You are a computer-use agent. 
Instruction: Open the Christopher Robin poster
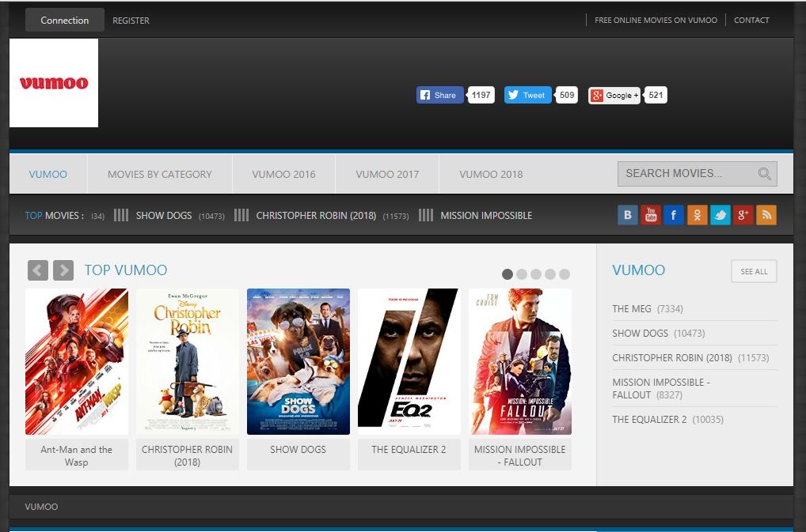tap(188, 362)
